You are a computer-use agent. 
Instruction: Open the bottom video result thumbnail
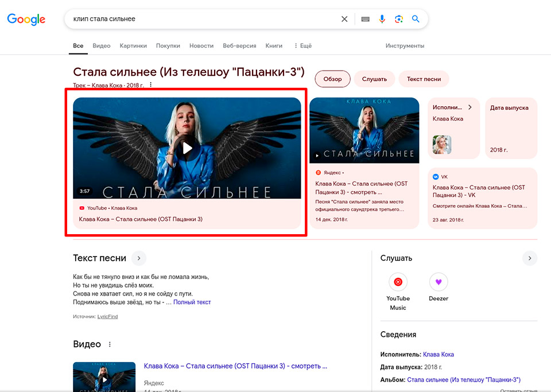104,377
